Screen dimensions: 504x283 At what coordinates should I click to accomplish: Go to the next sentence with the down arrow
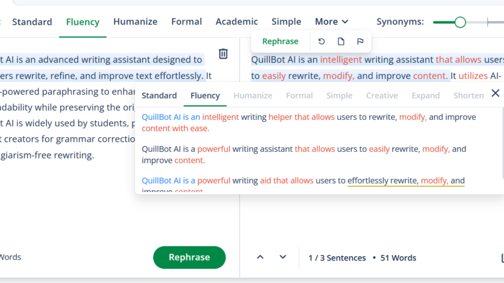pos(283,257)
